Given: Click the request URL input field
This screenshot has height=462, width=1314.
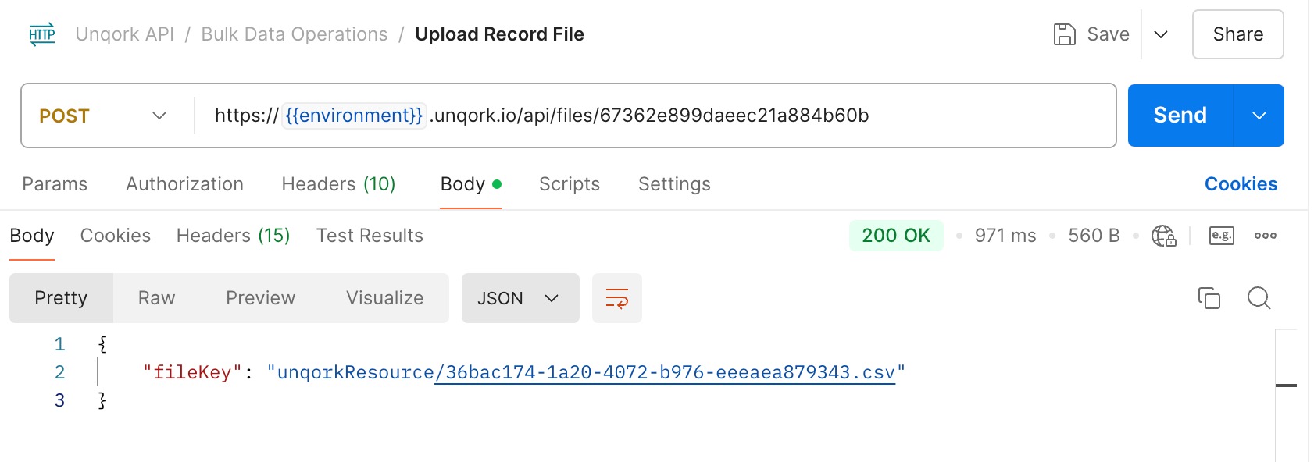Looking at the screenshot, I should click(x=655, y=115).
